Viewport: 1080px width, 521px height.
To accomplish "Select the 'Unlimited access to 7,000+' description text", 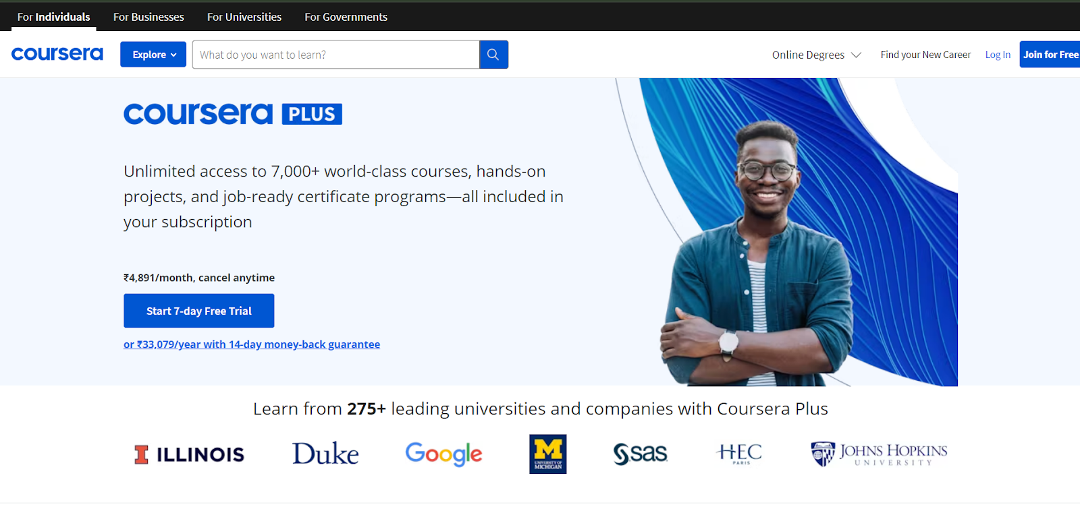I will tap(344, 197).
